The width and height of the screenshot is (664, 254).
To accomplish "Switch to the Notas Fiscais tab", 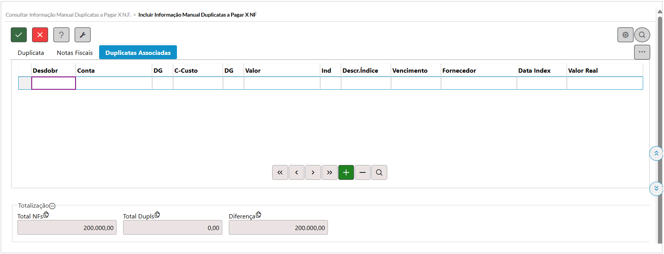I will 75,53.
